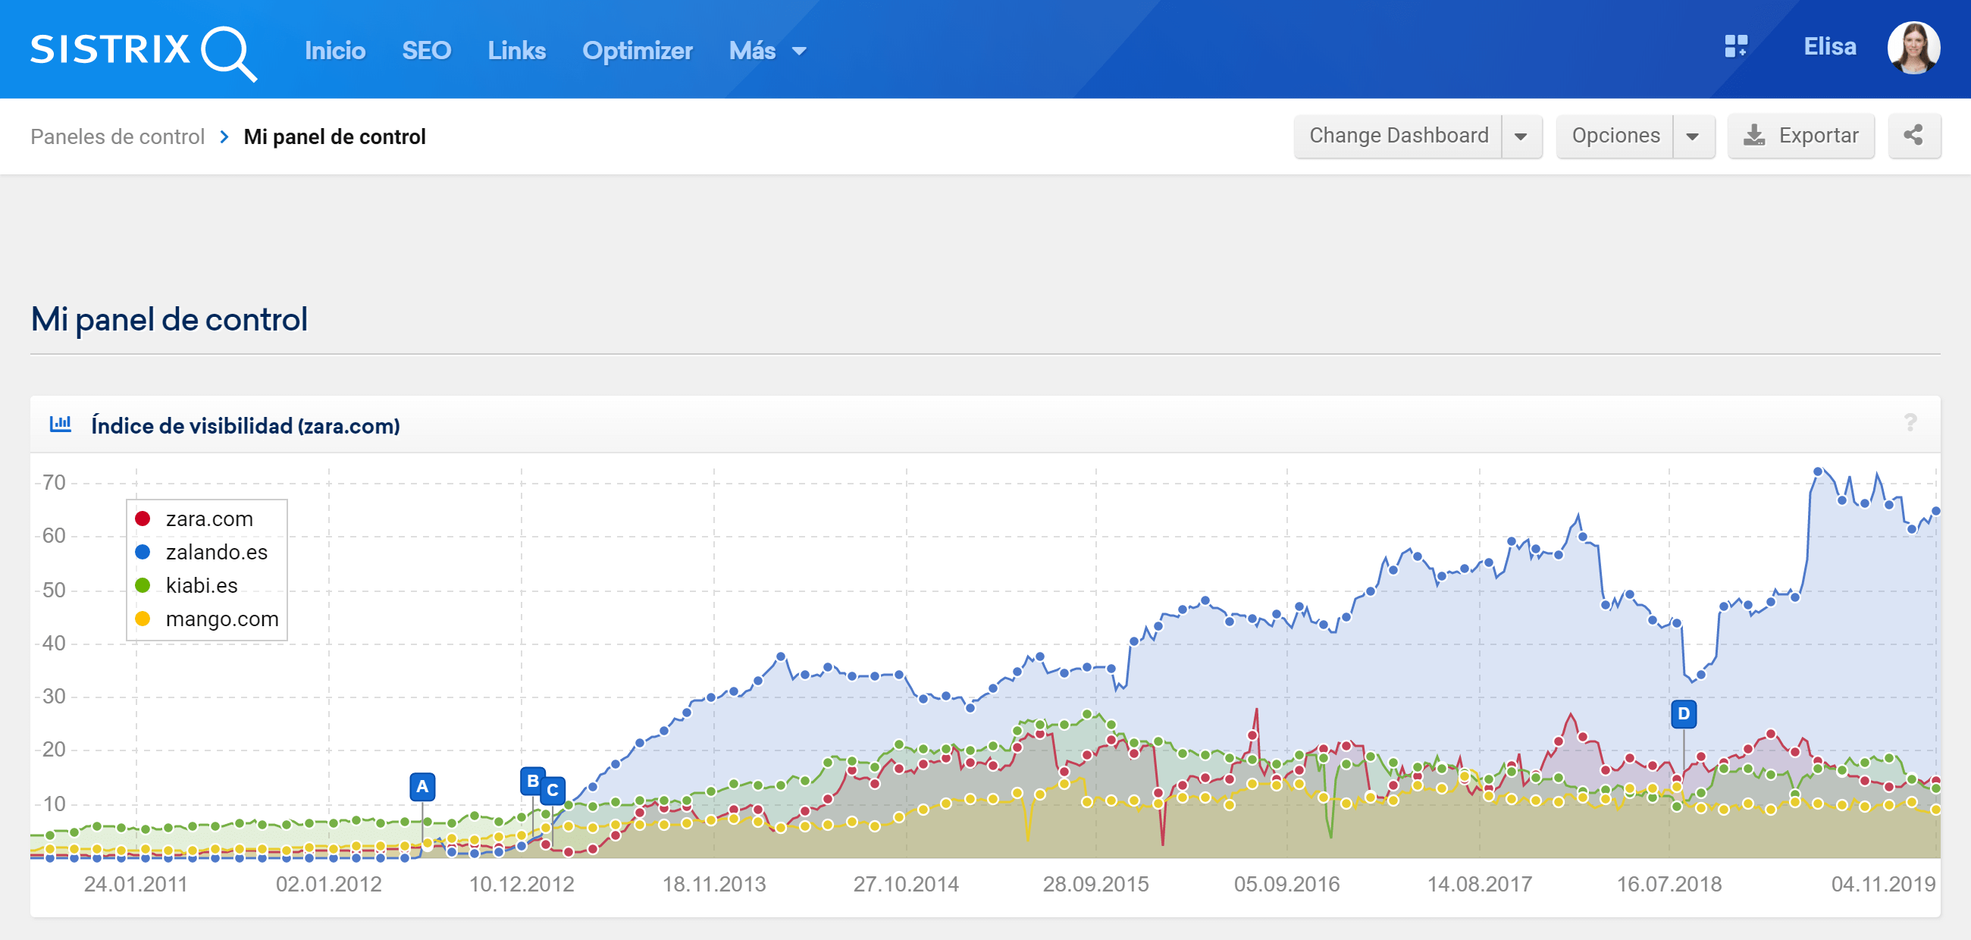Go to Paneles de control breadcrumb
Image resolution: width=1971 pixels, height=940 pixels.
(117, 136)
